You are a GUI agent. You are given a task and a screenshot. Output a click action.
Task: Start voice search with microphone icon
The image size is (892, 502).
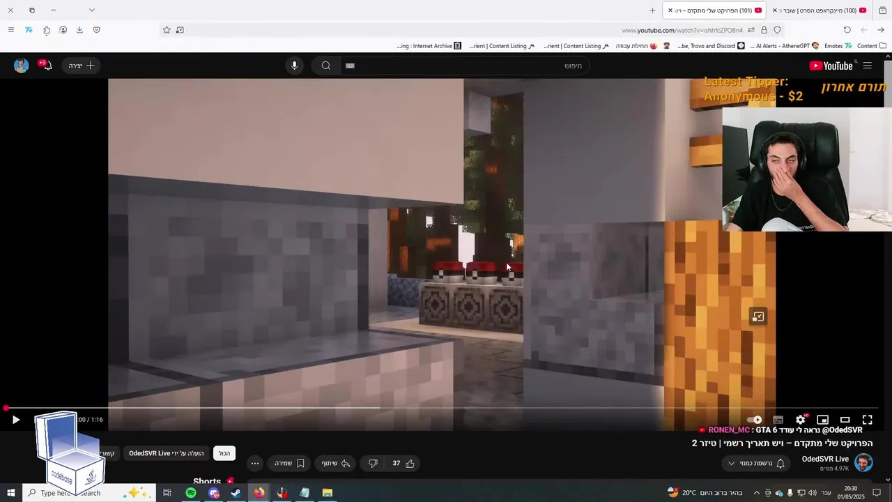(294, 66)
